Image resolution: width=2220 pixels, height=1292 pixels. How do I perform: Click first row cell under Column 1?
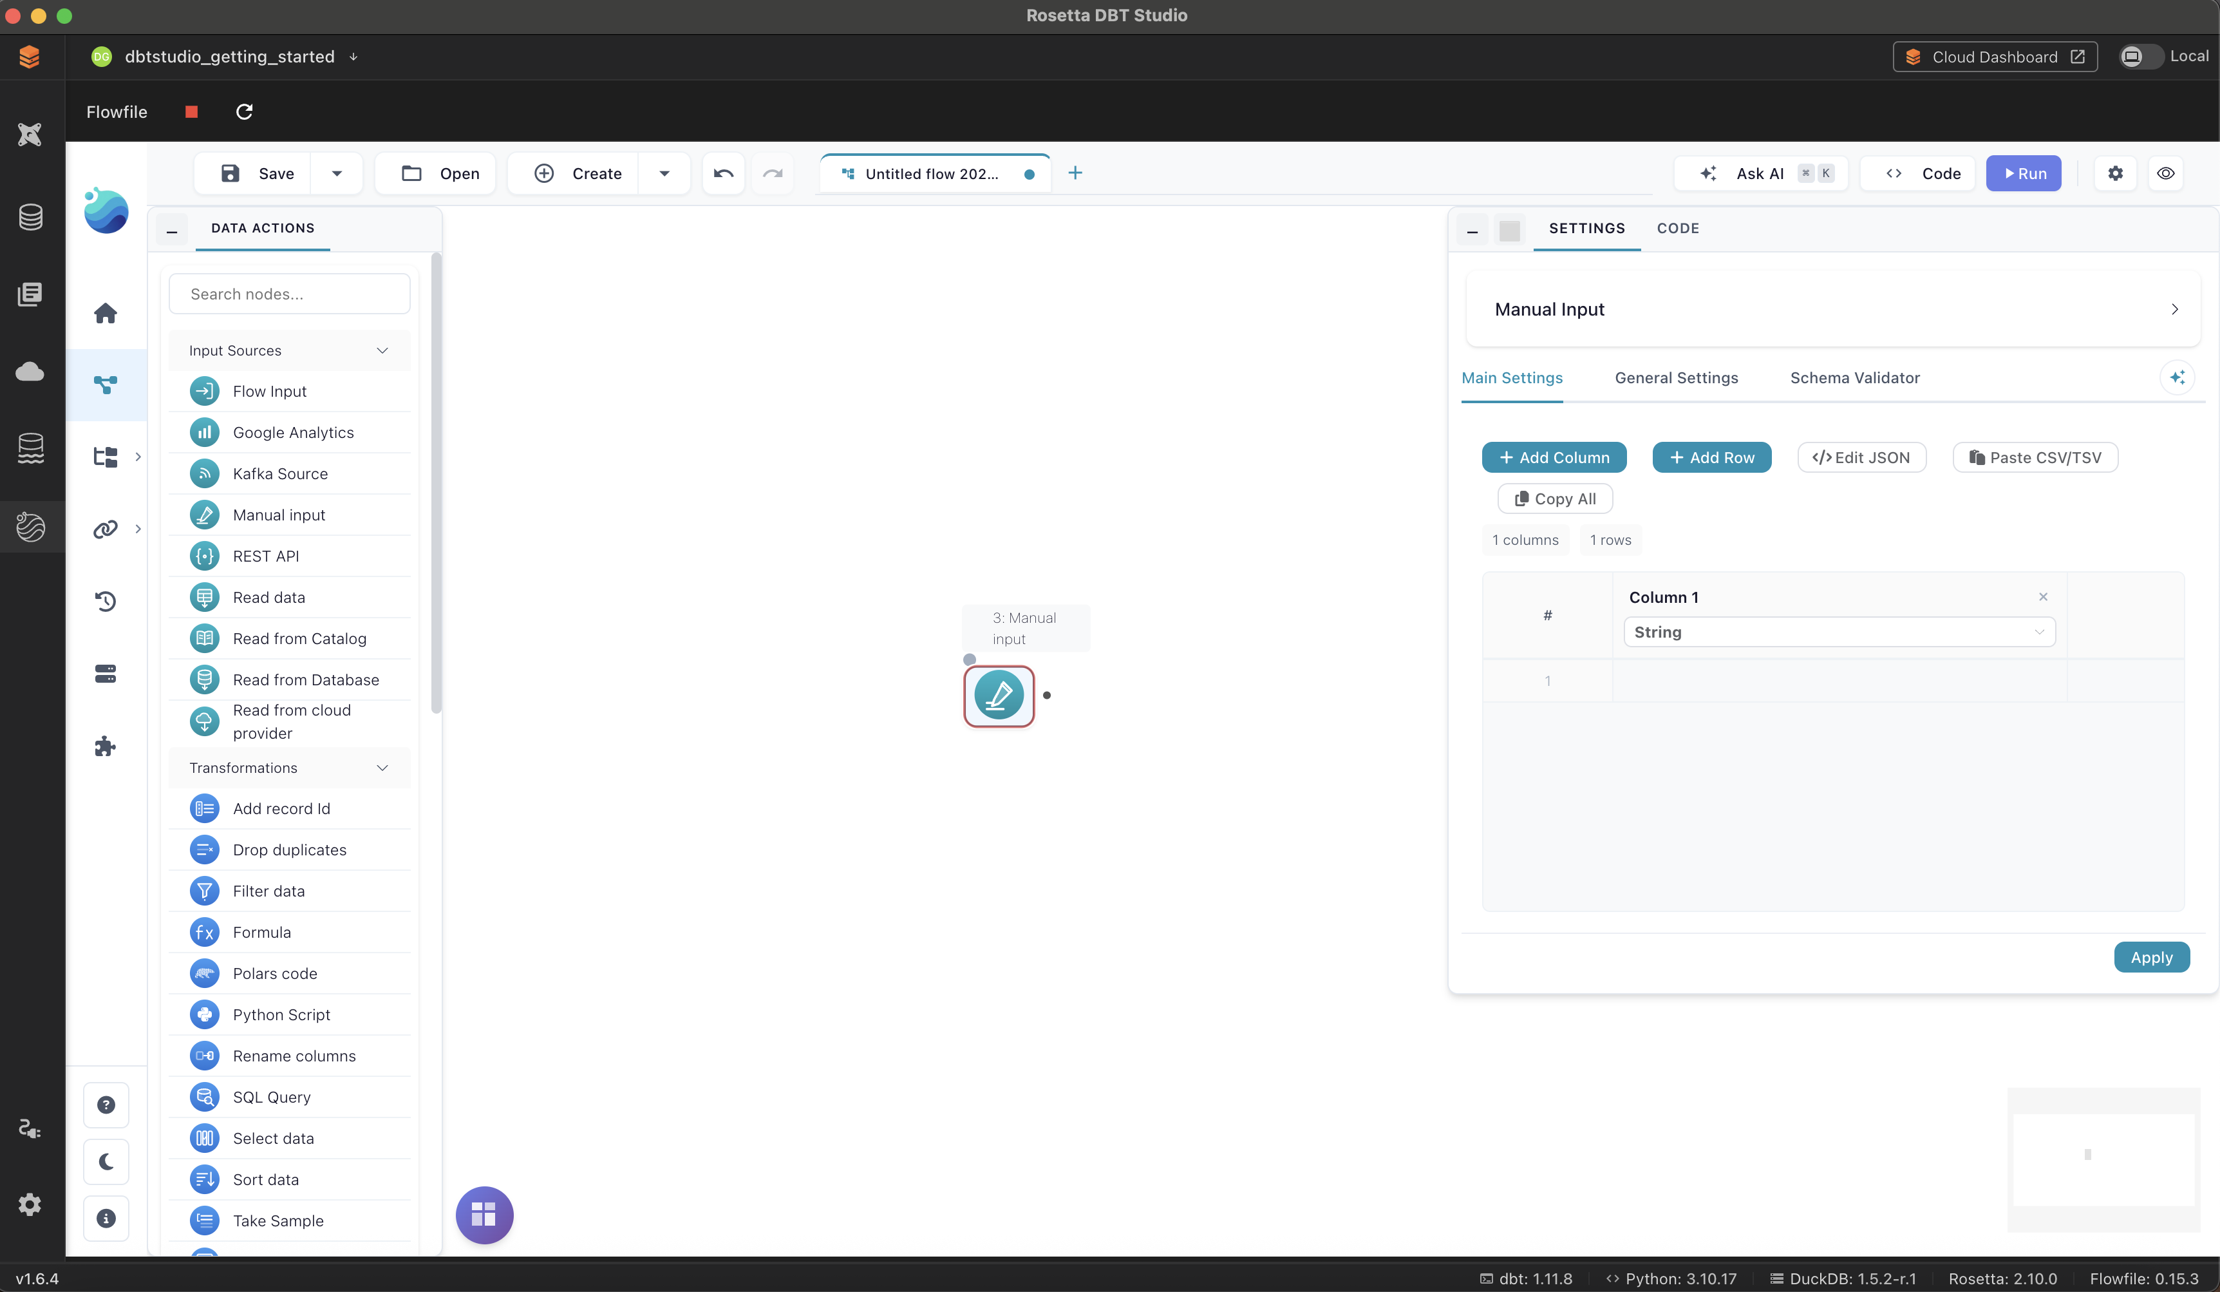pyautogui.click(x=1839, y=680)
